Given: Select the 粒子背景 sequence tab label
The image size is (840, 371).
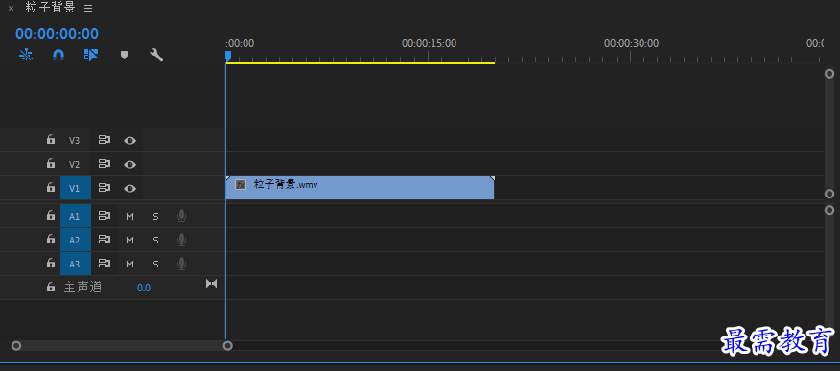Looking at the screenshot, I should click(51, 8).
